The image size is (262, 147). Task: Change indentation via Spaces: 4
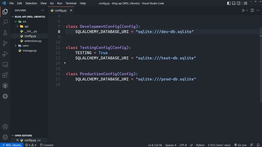pos(171,145)
